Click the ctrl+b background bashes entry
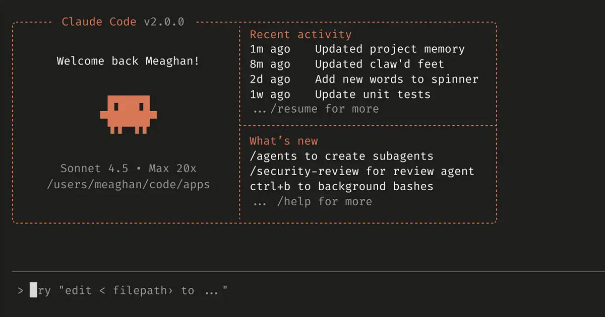This screenshot has width=605, height=317. [x=342, y=186]
